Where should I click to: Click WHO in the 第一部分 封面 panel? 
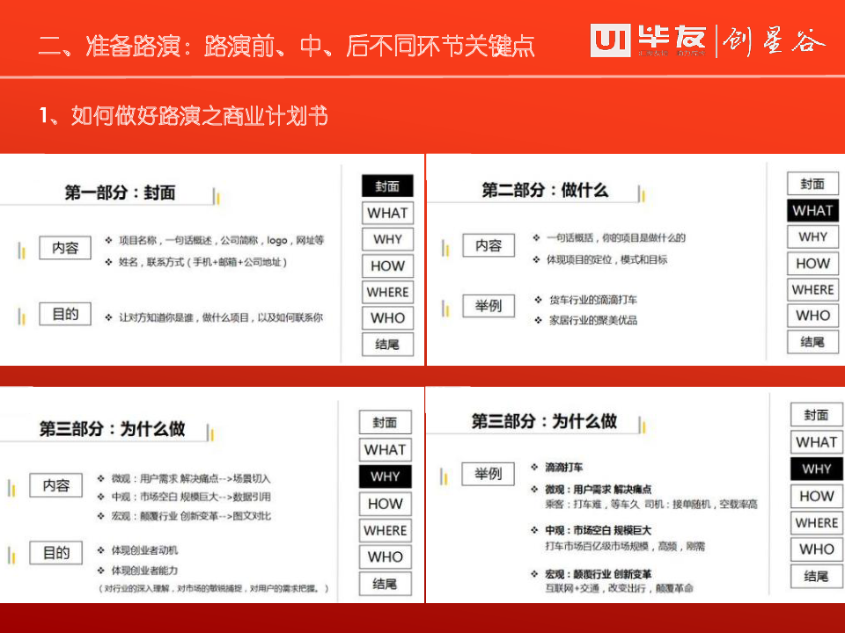(387, 318)
